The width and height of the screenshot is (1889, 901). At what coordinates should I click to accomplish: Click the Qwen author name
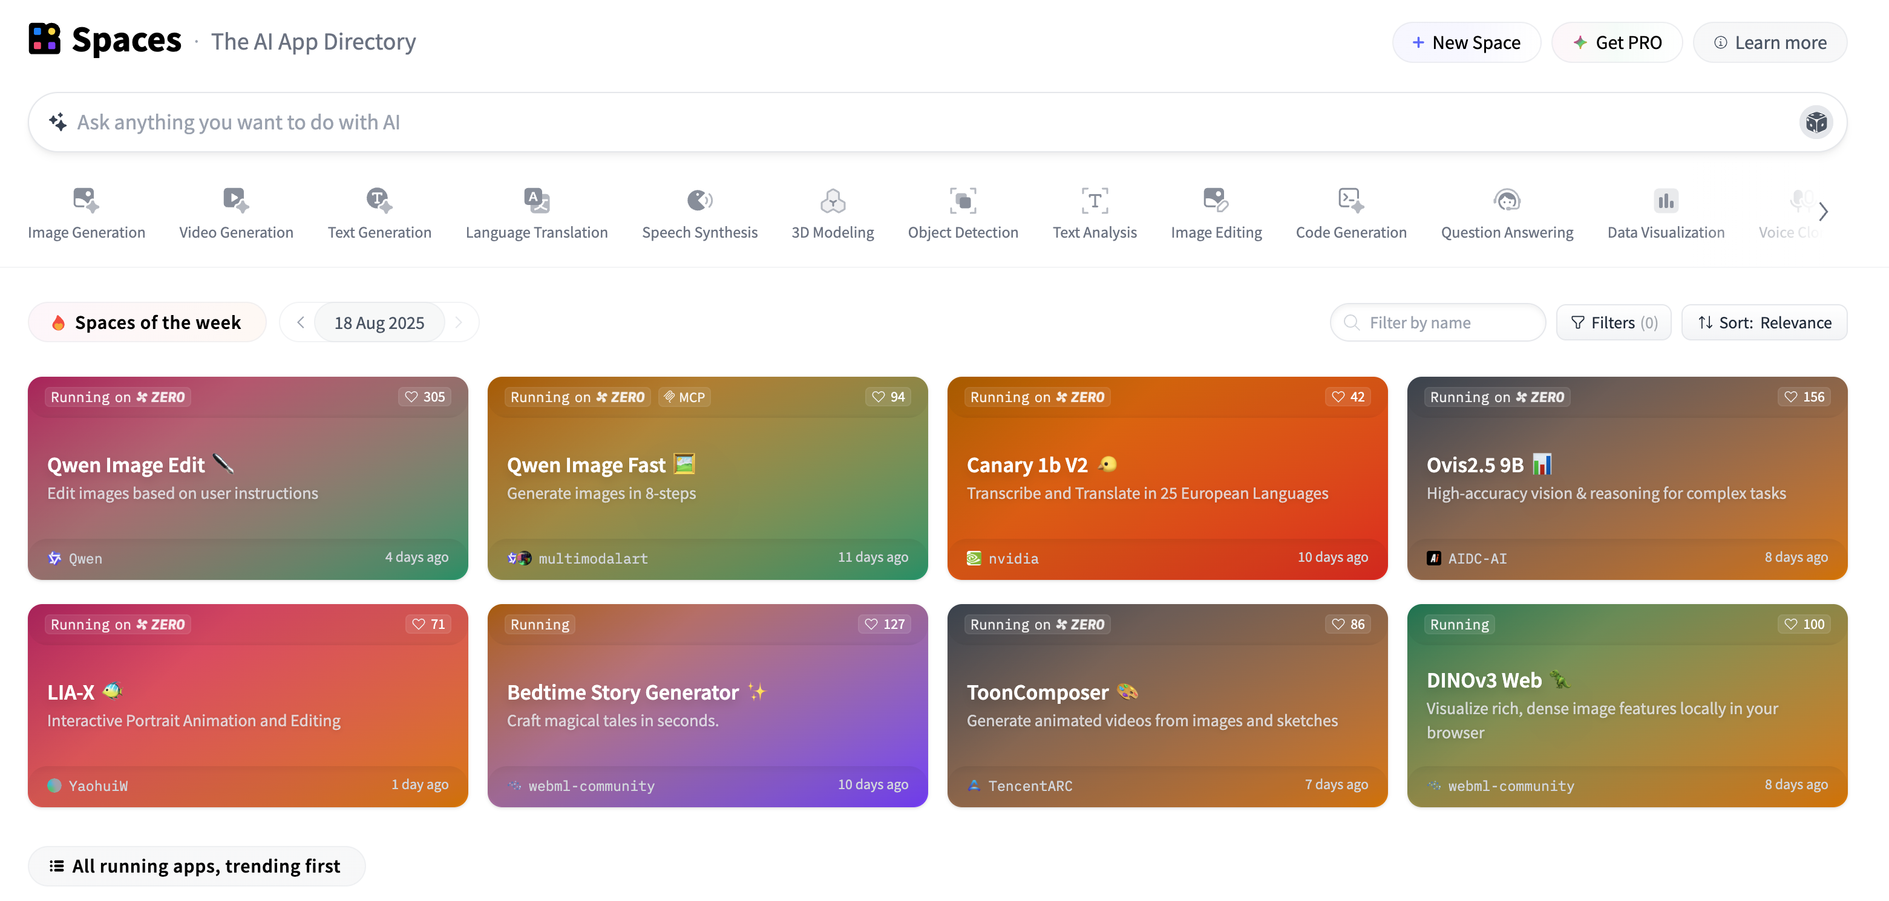[85, 558]
